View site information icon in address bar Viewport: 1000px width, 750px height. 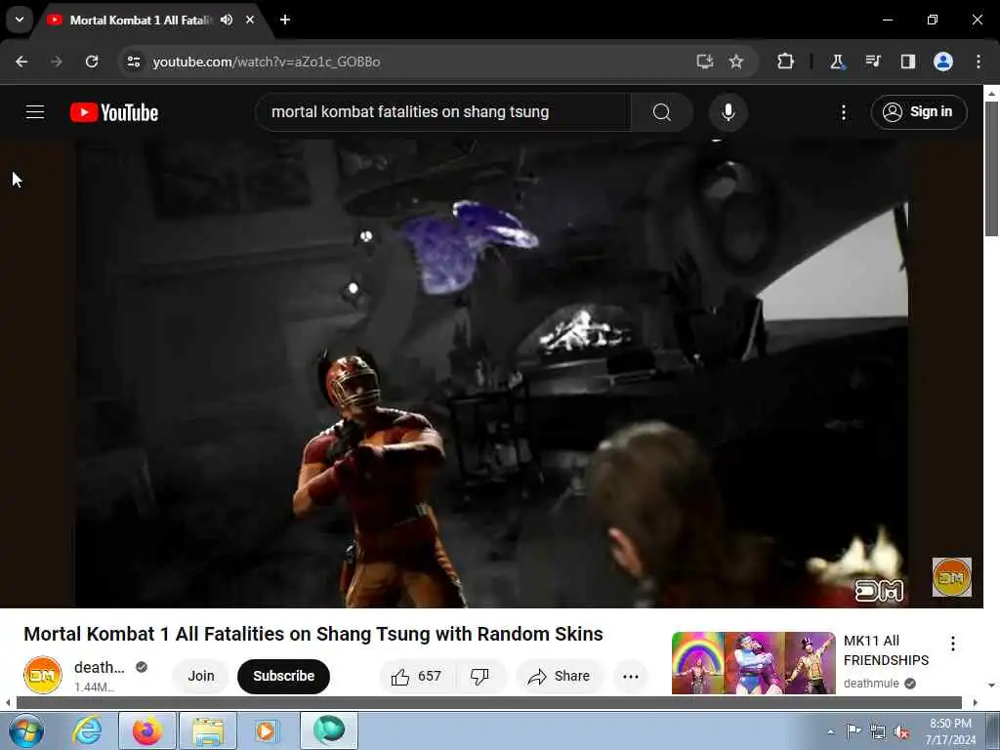(x=133, y=62)
